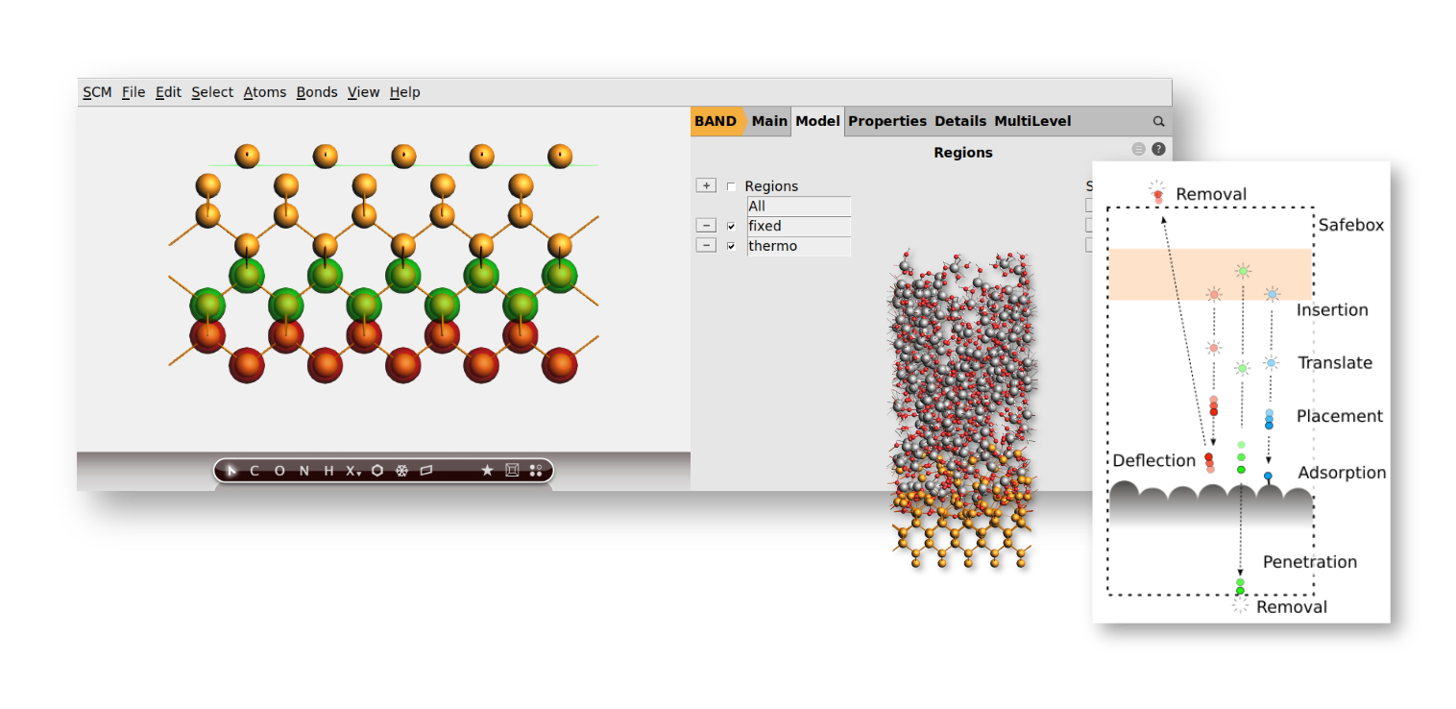Click the benzene ring structure tool
Screen dimensions: 1456x709
pos(376,471)
